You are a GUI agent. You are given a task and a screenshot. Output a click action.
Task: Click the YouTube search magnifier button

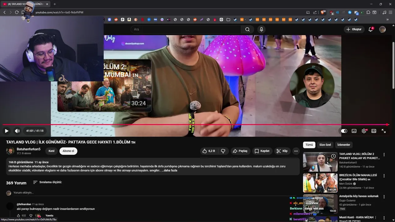coord(247,29)
